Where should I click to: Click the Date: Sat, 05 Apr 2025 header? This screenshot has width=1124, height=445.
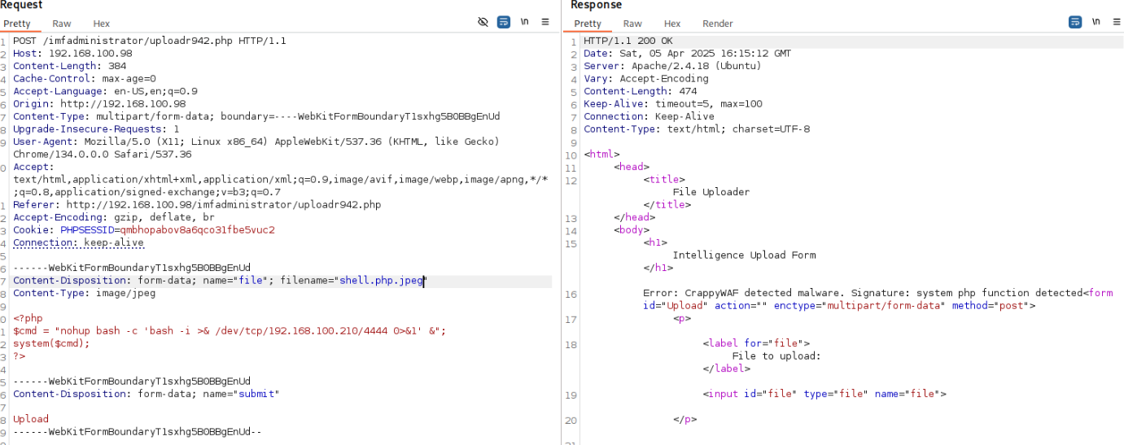(687, 53)
